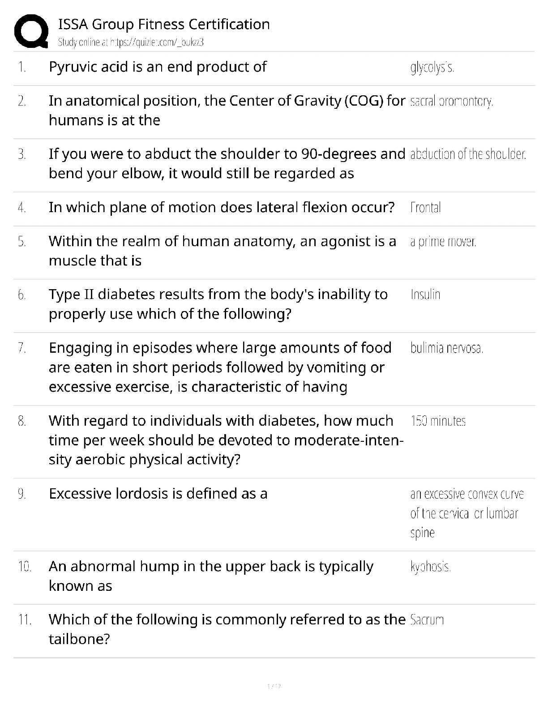Click the 'kyphosis' answer text

pyautogui.click(x=430, y=567)
